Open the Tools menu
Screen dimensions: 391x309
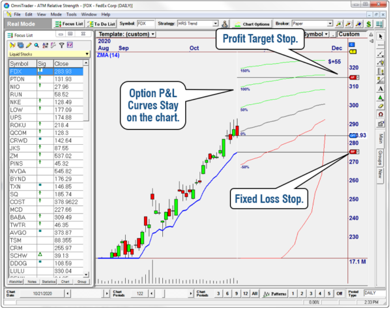[x=71, y=14]
